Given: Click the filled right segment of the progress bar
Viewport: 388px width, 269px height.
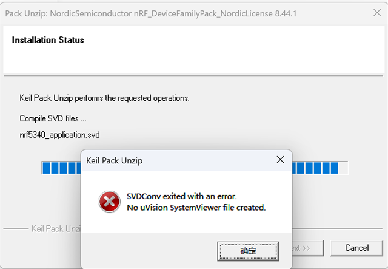Looking at the screenshot, I should (315, 168).
